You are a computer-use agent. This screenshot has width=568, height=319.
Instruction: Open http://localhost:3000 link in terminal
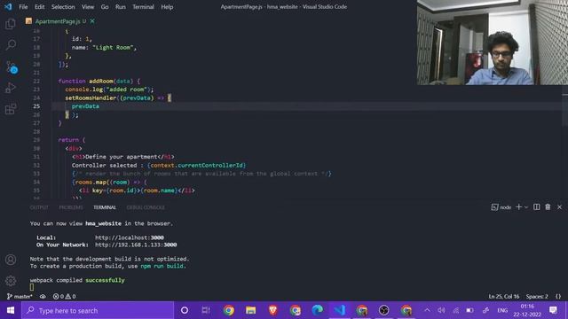click(x=130, y=237)
